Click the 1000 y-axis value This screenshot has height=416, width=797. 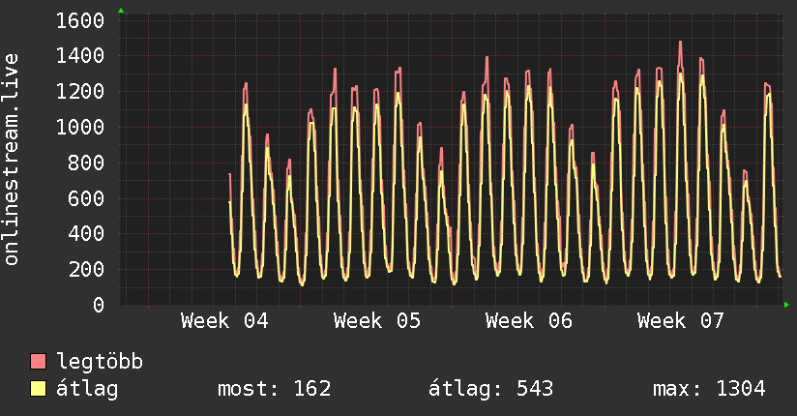point(80,127)
